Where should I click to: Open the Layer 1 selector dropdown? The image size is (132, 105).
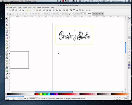pos(33,99)
